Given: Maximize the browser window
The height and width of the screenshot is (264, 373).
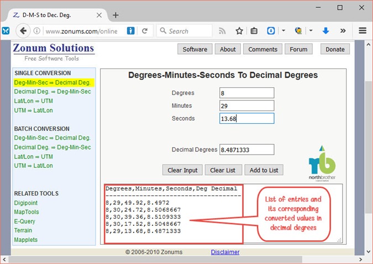Looking at the screenshot, I should 340,8.
